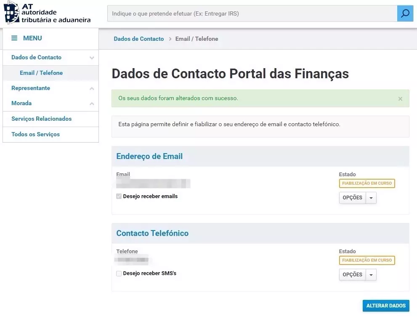Click the 'Contacto Telefónico' section heading
The width and height of the screenshot is (417, 318).
click(x=152, y=233)
